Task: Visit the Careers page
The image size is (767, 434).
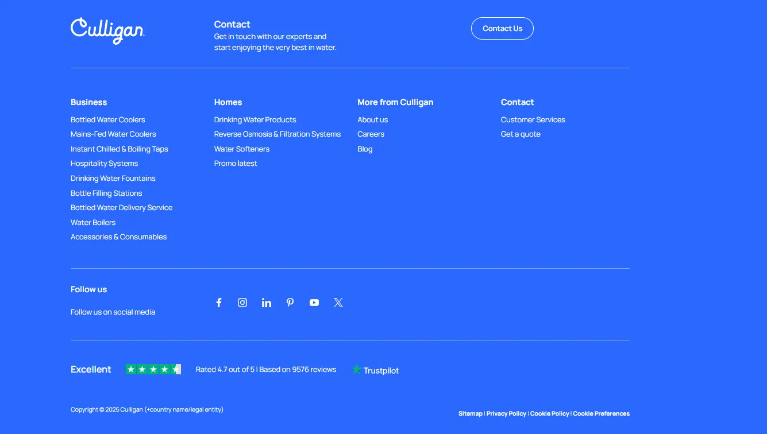Action: coord(371,134)
